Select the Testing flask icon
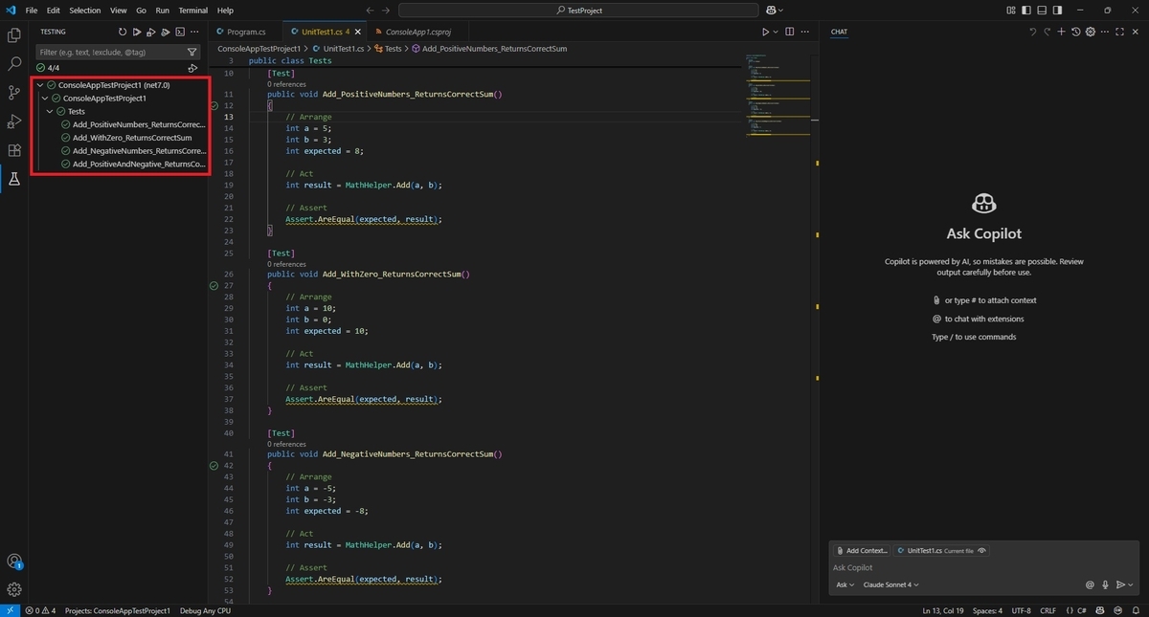Image resolution: width=1149 pixels, height=617 pixels. click(14, 179)
